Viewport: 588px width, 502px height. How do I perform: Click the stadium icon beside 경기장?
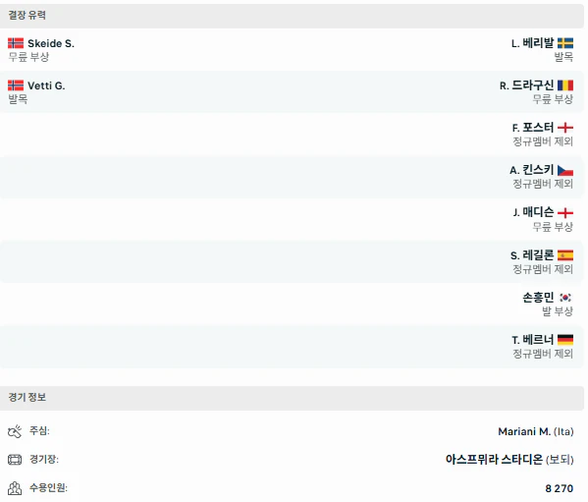15,459
